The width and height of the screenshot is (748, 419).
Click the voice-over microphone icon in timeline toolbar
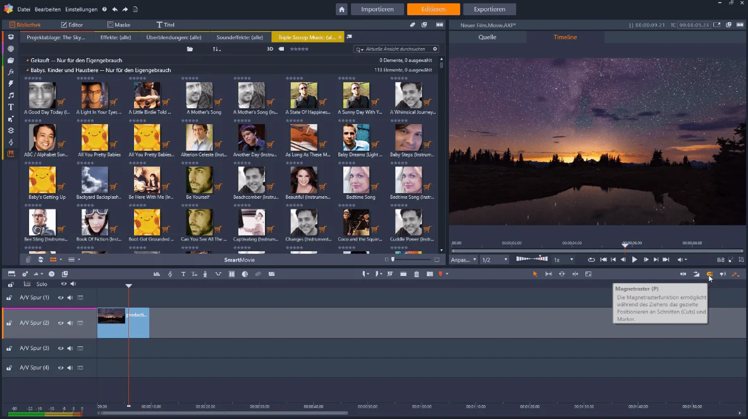(205, 274)
